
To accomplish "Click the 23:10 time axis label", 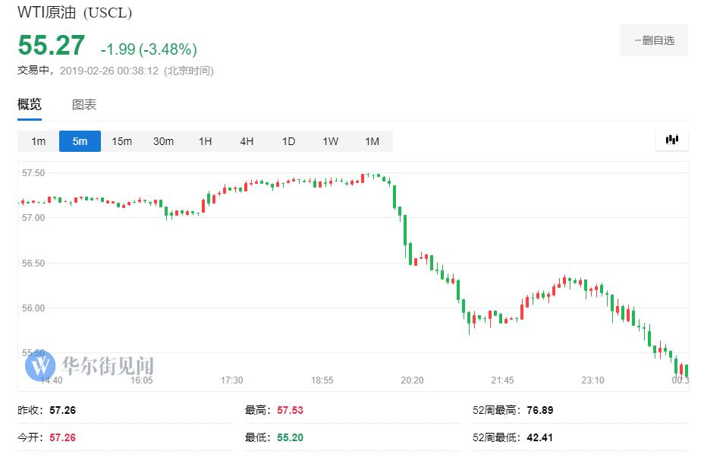I will click(592, 380).
